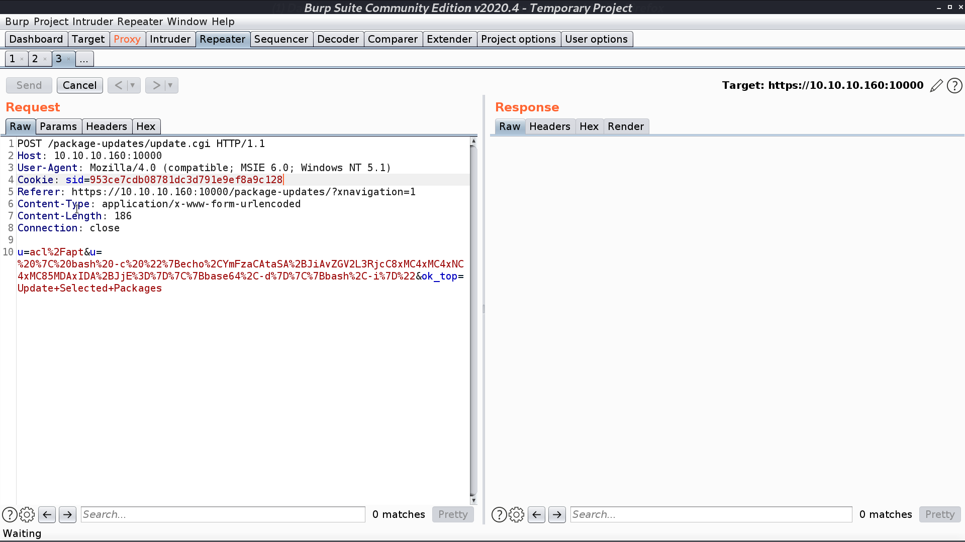Click the Referer header line
The width and height of the screenshot is (965, 542).
[217, 192]
